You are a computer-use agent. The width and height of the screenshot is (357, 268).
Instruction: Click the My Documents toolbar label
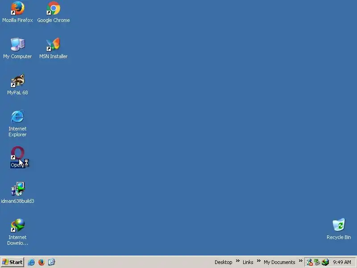click(x=279, y=262)
